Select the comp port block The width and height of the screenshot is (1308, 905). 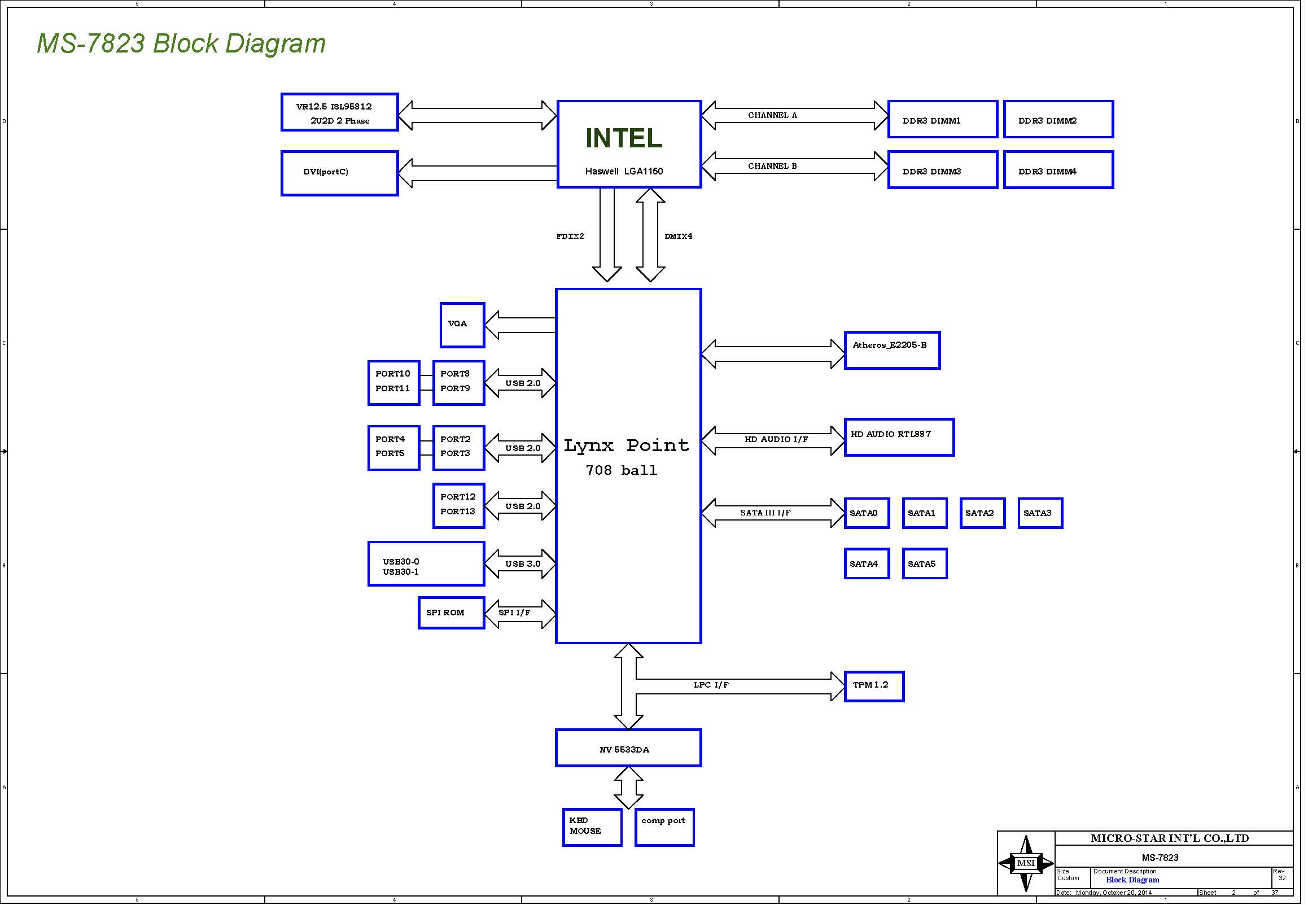[x=664, y=827]
